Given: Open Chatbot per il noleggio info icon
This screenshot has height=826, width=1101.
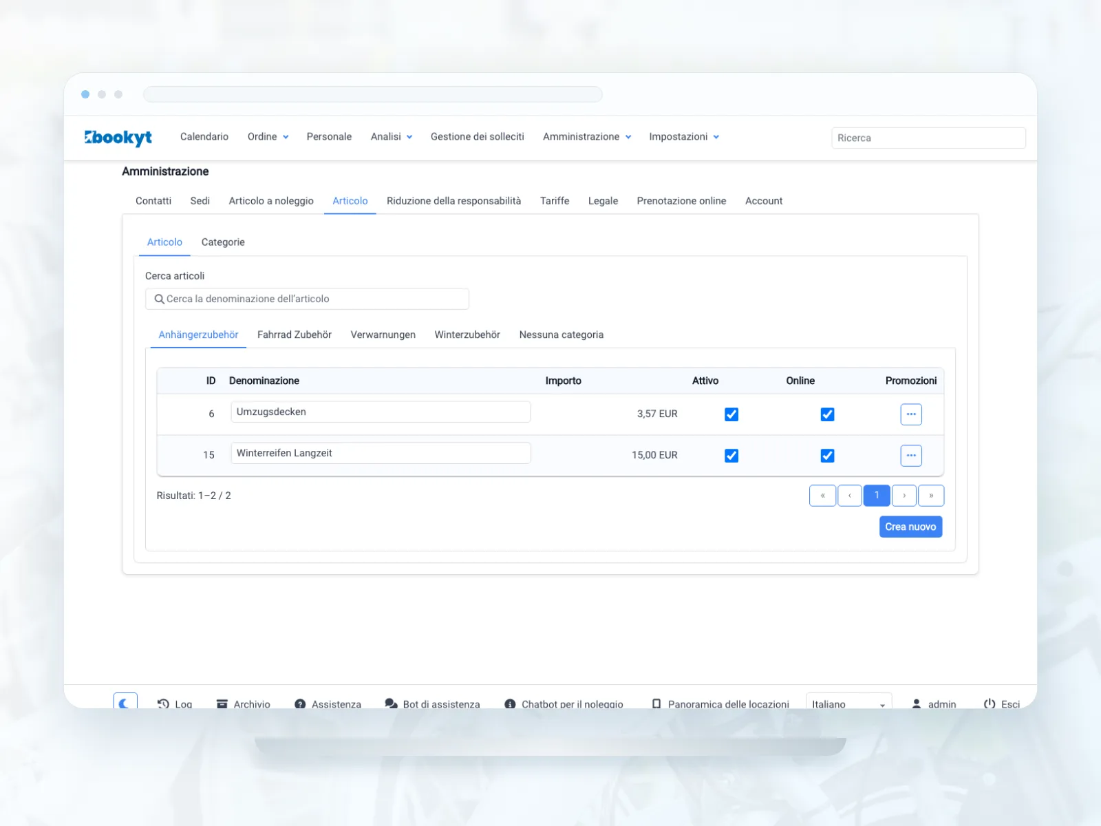Looking at the screenshot, I should [x=510, y=703].
